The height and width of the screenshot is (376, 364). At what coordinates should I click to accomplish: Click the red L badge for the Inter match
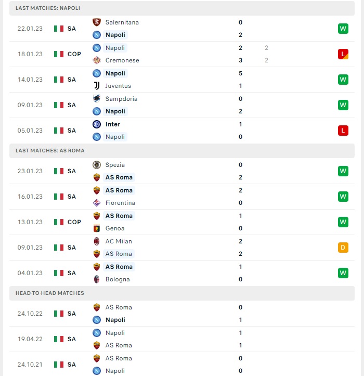pos(343,131)
